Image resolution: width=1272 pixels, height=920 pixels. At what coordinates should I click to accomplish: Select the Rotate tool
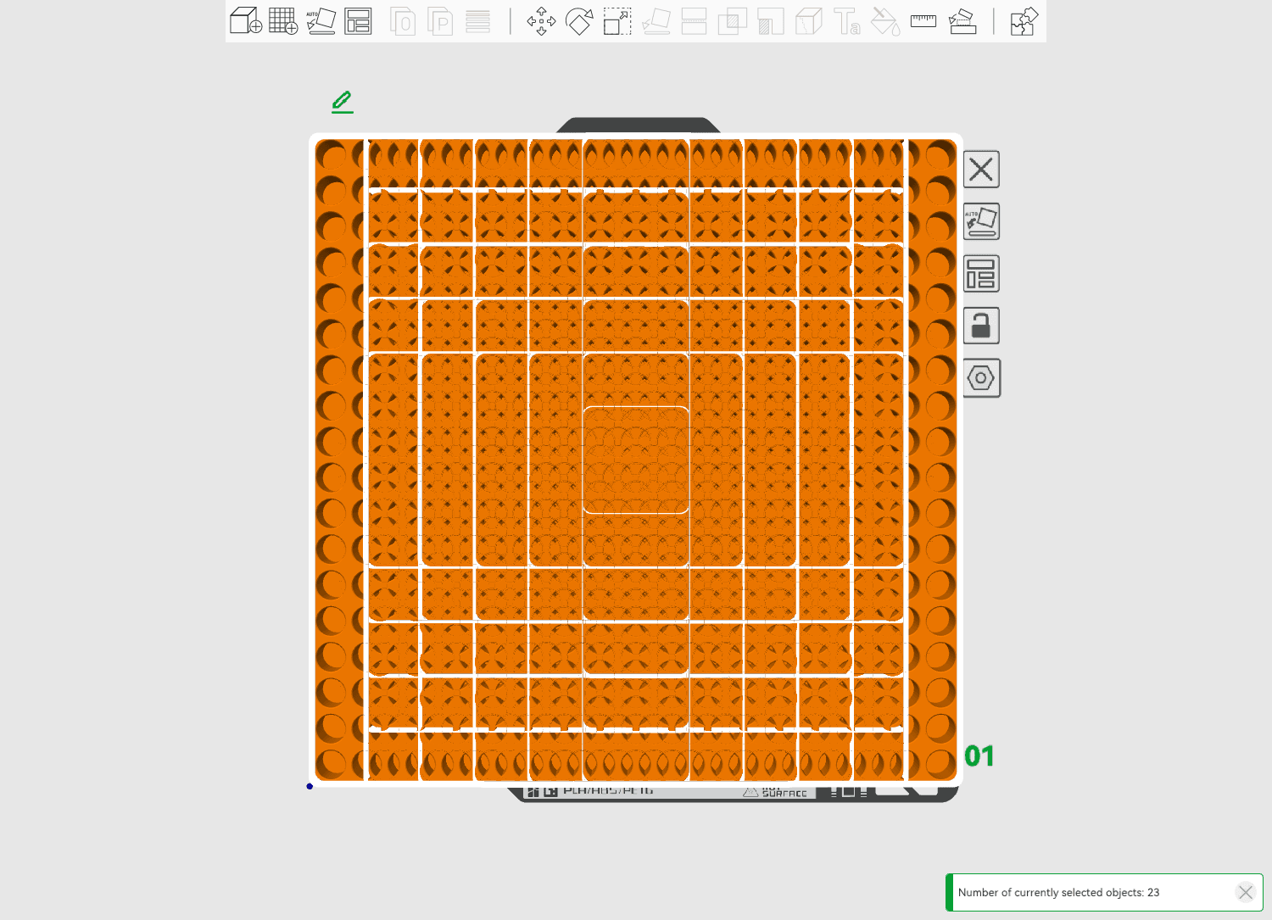(x=579, y=21)
